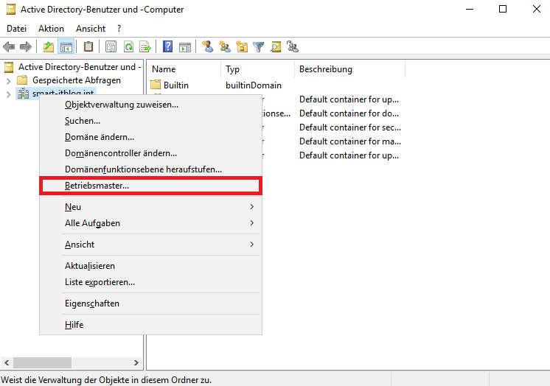Screen dimensions: 550x386
Task: Click the Export list toolbar icon
Action: click(x=145, y=47)
